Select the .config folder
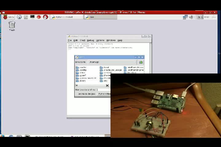Screen dimensions: 221x147 pyautogui.click(x=81, y=70)
